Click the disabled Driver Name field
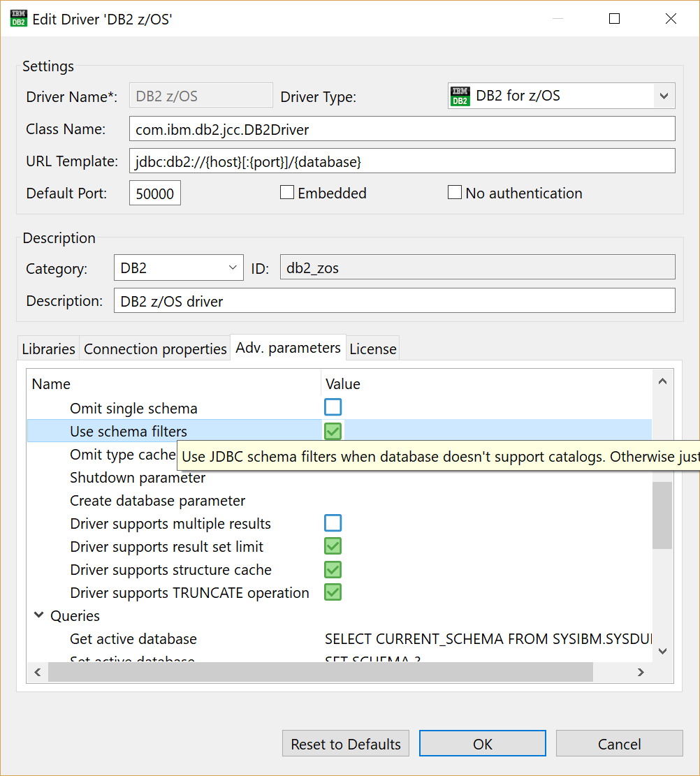700x776 pixels. [x=201, y=96]
